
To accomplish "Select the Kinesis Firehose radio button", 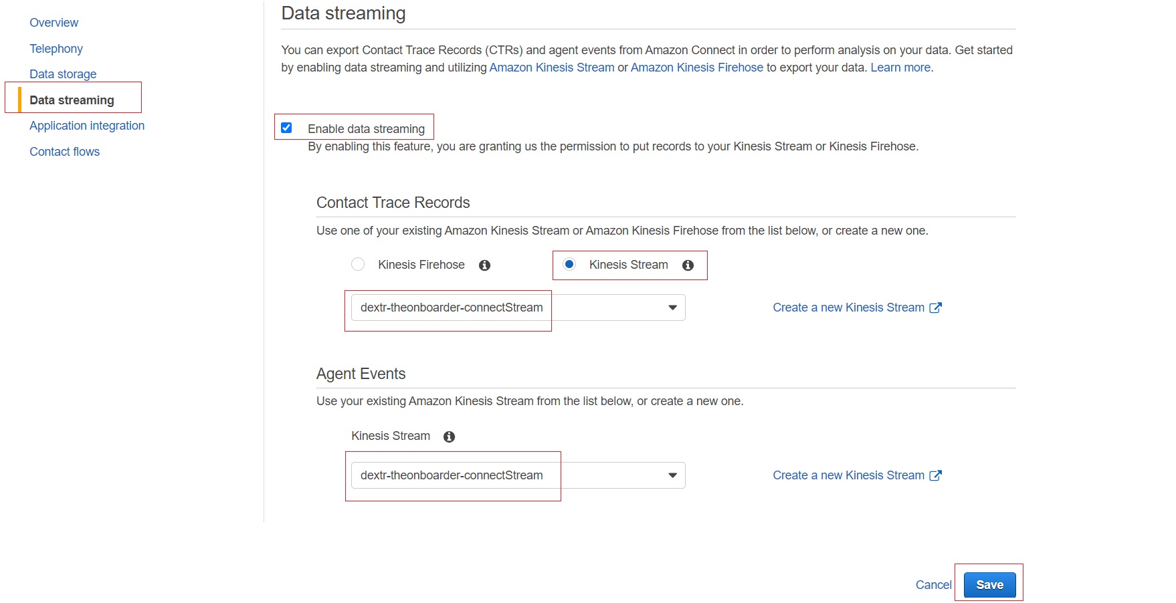I will click(358, 264).
